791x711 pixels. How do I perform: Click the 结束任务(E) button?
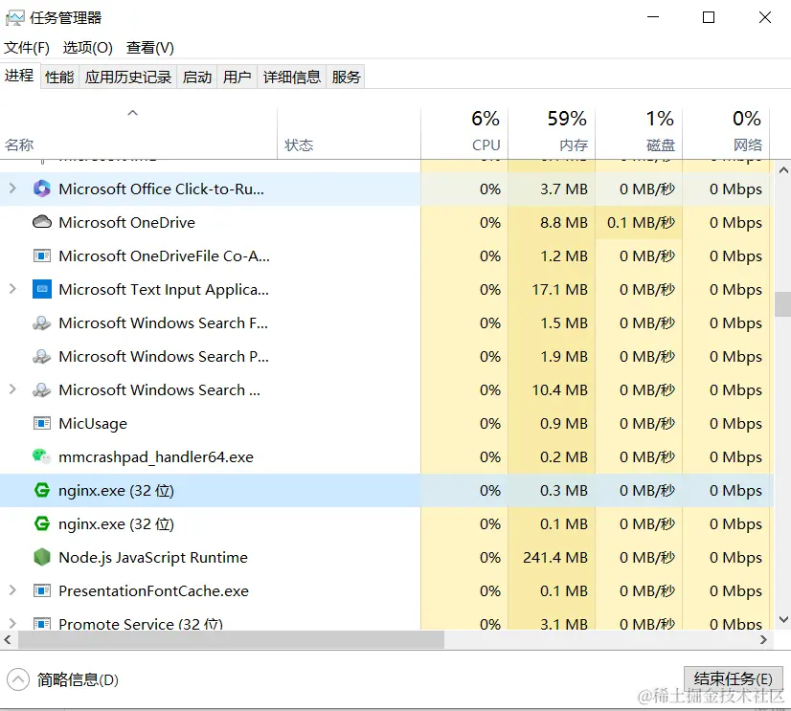click(x=734, y=679)
